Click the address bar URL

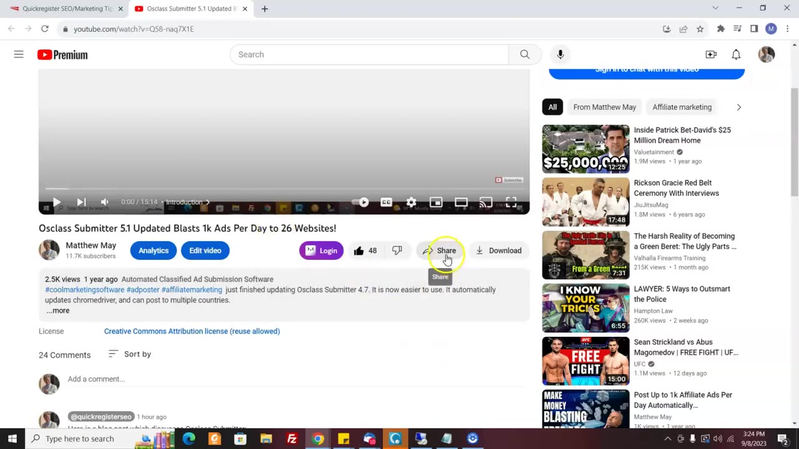click(134, 29)
